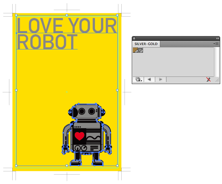Open the SILVER-GOLD panel options menu
Viewport: 222px width, 184px height.
click(216, 44)
